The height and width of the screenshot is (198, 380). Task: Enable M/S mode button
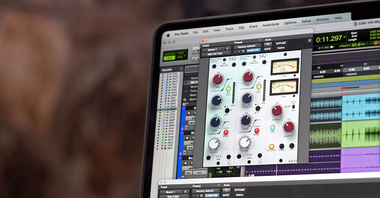pos(291,145)
